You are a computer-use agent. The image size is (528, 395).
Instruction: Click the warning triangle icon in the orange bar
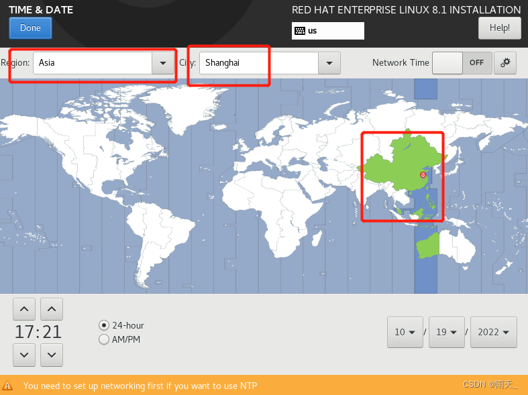[x=7, y=385]
